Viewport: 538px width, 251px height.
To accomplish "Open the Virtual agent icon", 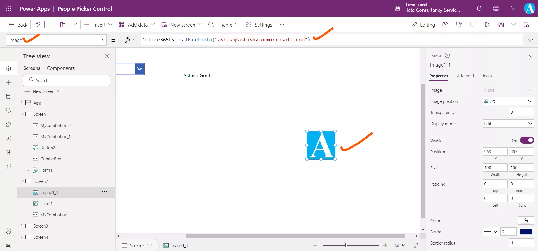I will coord(8,245).
